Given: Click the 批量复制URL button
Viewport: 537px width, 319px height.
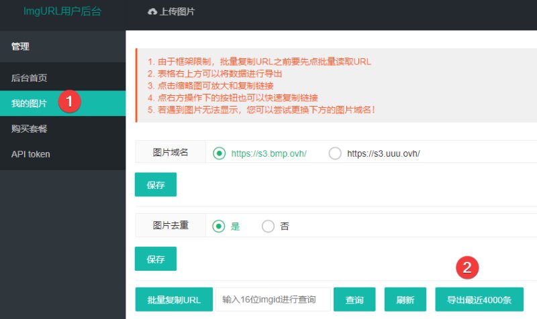Looking at the screenshot, I should point(174,300).
